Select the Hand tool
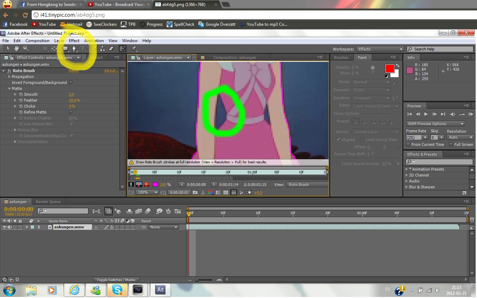This screenshot has height=298, width=477. pos(17,49)
